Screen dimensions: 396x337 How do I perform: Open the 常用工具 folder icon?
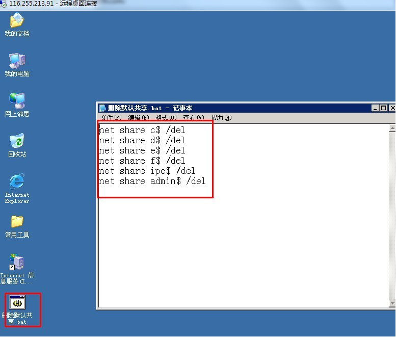[x=17, y=222]
